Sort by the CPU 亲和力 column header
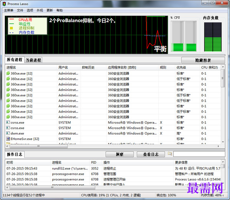 point(210,67)
